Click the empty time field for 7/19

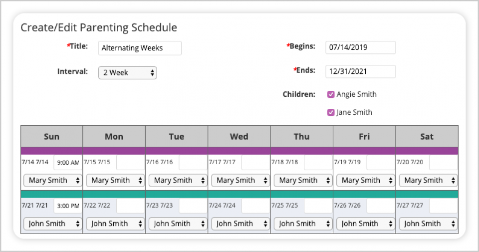(x=381, y=163)
